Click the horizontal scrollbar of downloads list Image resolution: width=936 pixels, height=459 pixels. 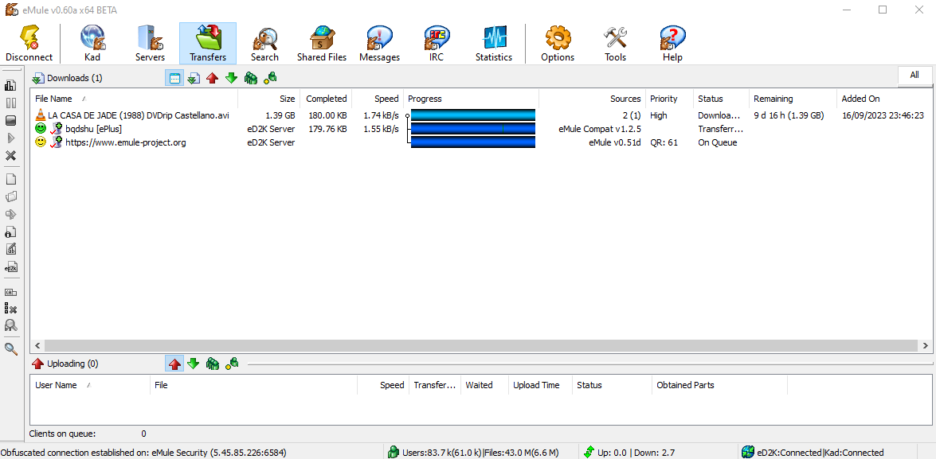(480, 345)
